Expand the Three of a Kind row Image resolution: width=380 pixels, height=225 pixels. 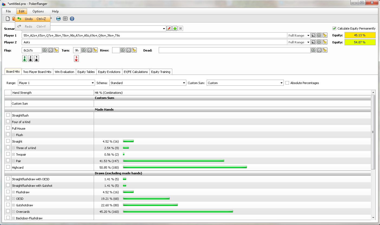[x=14, y=148]
